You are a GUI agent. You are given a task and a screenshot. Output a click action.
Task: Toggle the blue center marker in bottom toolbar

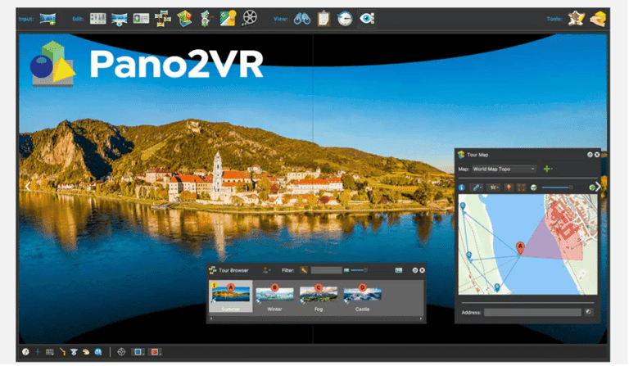pos(38,352)
